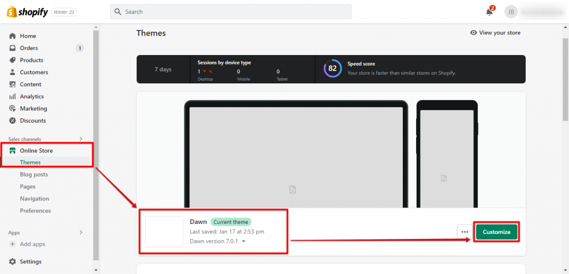This screenshot has height=274, width=569.
Task: Click the Dawn theme thumbnail
Action: pyautogui.click(x=164, y=232)
